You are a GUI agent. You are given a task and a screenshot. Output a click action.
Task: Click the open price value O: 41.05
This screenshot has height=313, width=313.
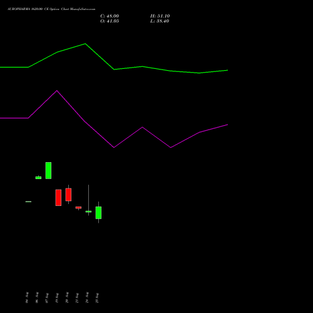point(110,21)
